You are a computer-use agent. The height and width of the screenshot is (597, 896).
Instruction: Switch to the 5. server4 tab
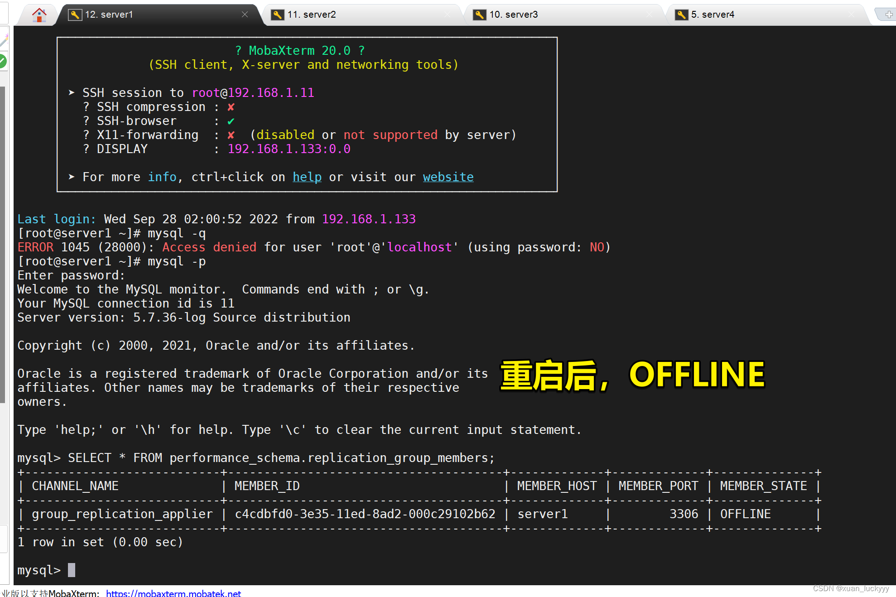pyautogui.click(x=713, y=14)
